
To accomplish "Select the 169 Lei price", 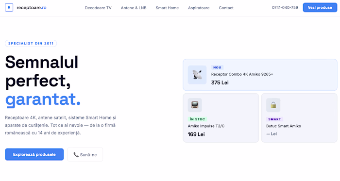I will 196,134.
